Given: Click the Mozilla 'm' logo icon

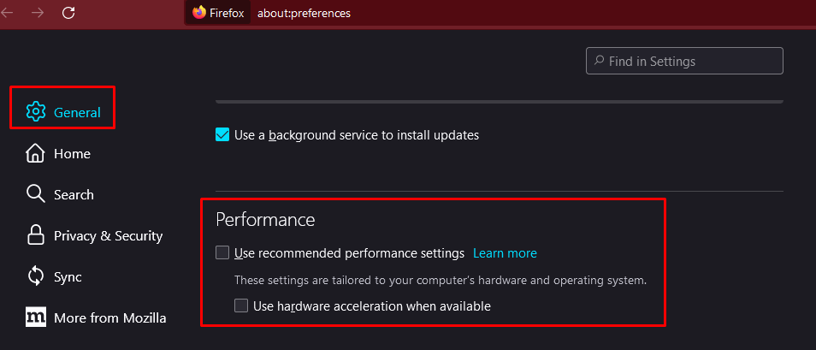Looking at the screenshot, I should [36, 317].
